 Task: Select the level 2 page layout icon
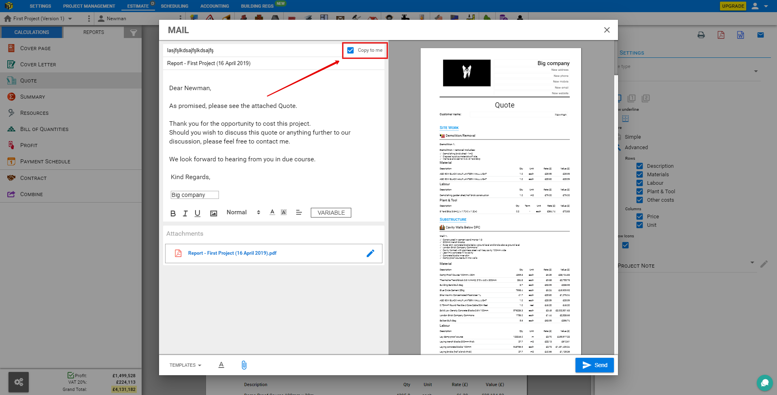(x=646, y=98)
